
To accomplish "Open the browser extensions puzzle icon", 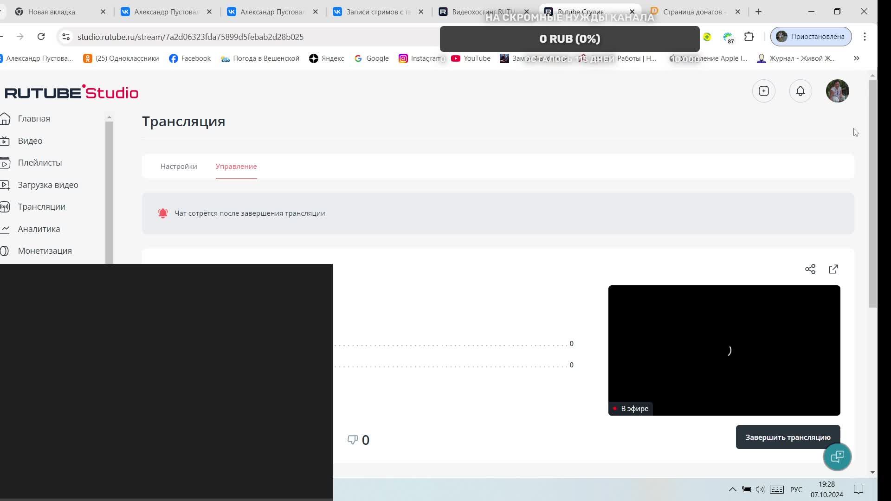I will (749, 37).
